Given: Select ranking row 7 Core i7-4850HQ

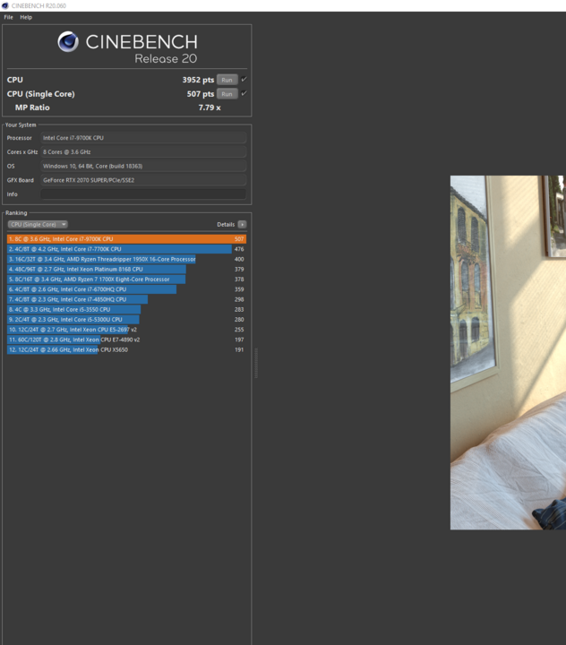Looking at the screenshot, I should [x=126, y=299].
